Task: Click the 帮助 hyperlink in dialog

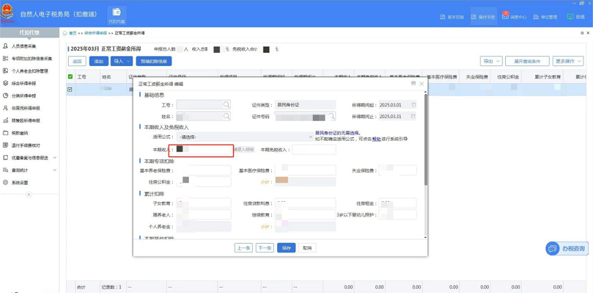Action: pyautogui.click(x=376, y=139)
